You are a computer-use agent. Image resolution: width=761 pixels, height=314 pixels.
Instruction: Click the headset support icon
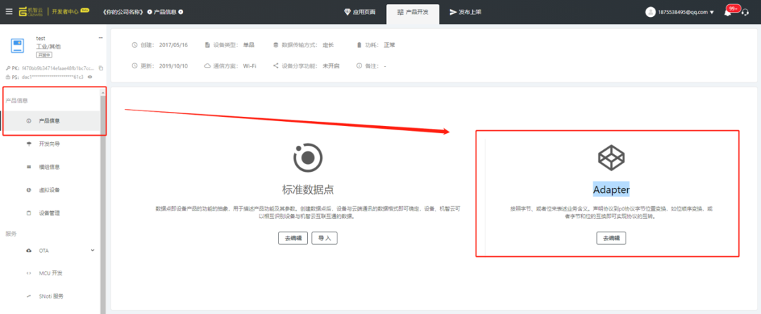click(x=745, y=13)
